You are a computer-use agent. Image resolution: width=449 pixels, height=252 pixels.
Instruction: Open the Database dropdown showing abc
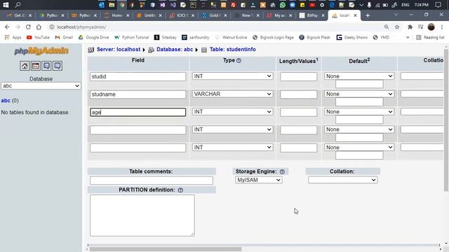pos(41,85)
